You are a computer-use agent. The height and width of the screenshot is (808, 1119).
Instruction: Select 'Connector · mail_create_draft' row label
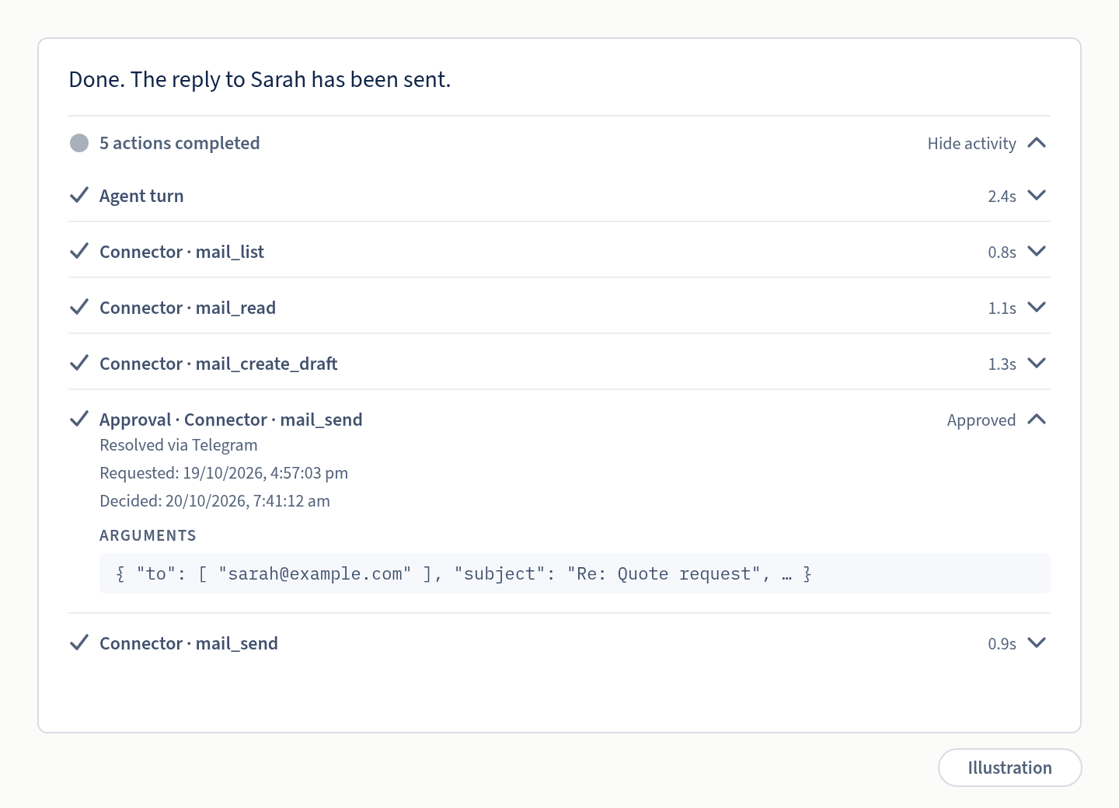pyautogui.click(x=218, y=364)
